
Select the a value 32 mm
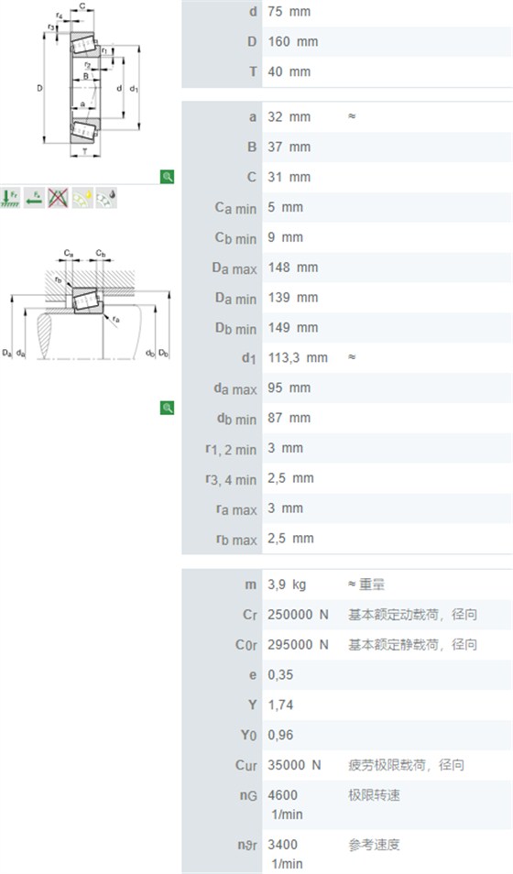pos(289,117)
